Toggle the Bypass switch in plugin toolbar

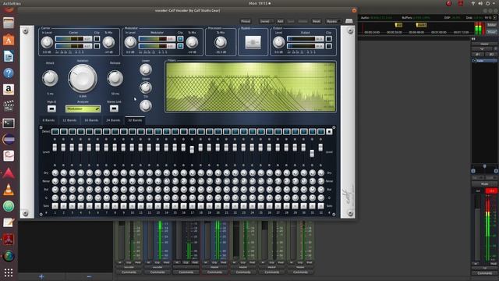333,21
